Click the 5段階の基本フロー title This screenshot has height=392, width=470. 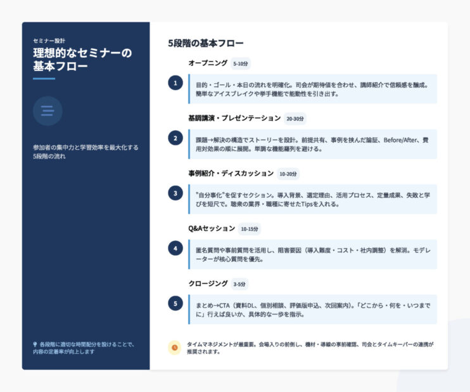(205, 43)
